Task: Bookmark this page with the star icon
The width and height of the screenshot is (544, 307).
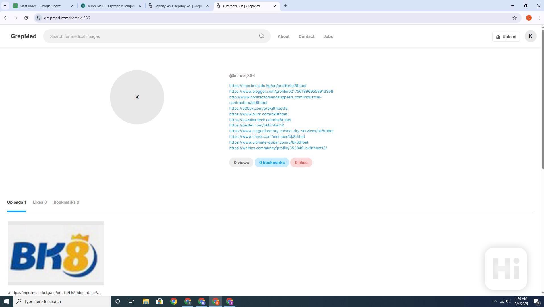Action: (514, 18)
